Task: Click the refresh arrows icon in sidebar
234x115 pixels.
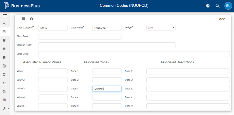Action: [x=4, y=74]
